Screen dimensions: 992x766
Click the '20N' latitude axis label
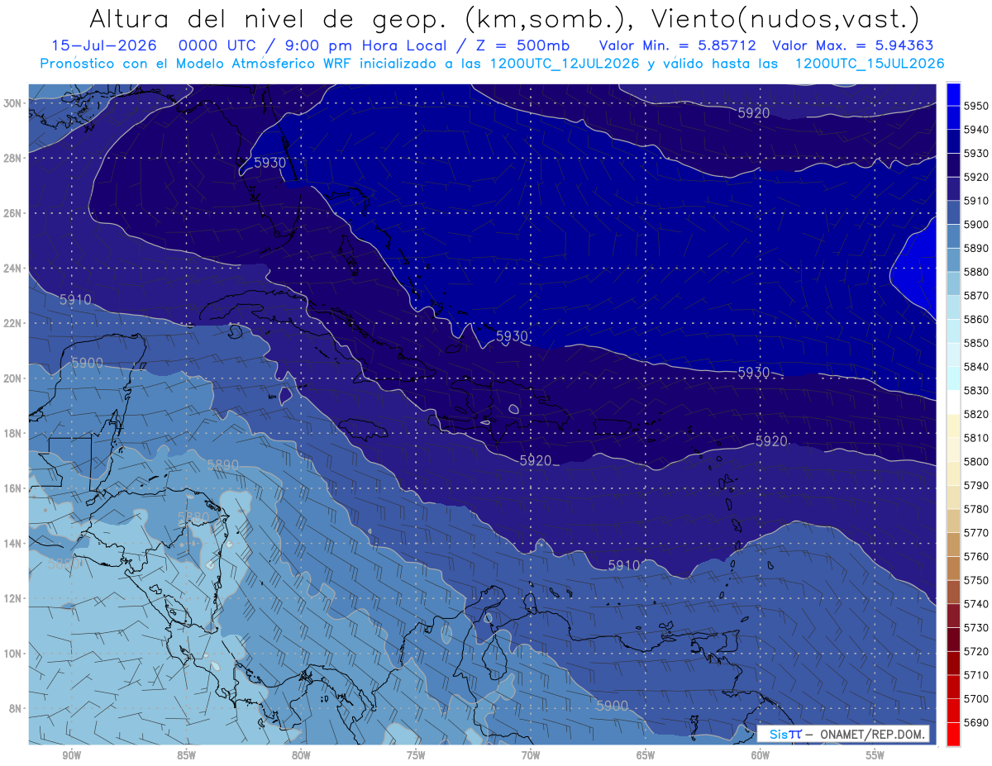14,378
